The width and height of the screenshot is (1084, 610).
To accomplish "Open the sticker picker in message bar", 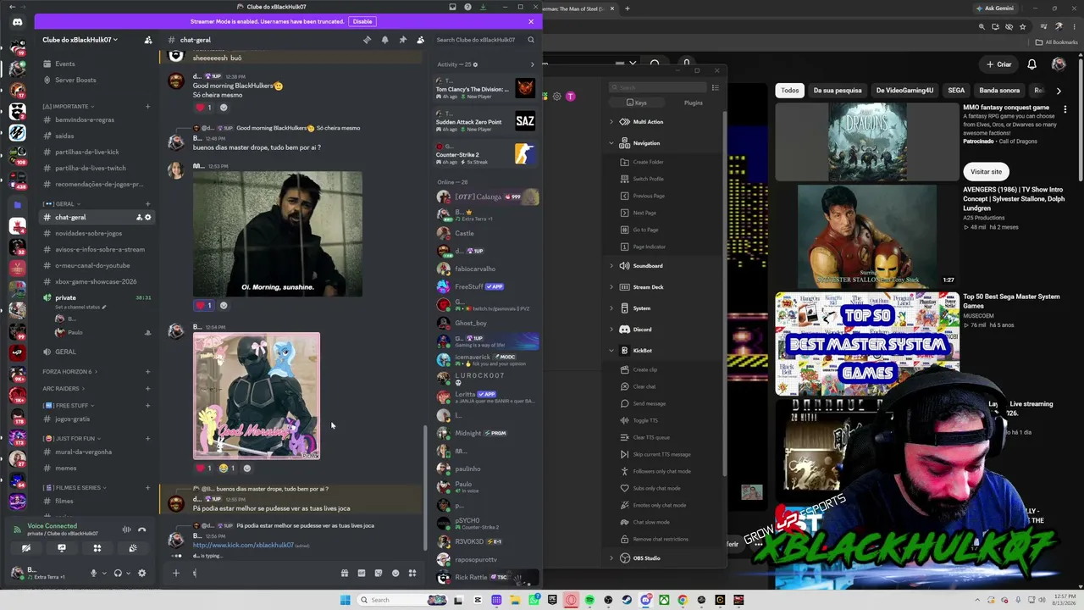I will point(379,573).
